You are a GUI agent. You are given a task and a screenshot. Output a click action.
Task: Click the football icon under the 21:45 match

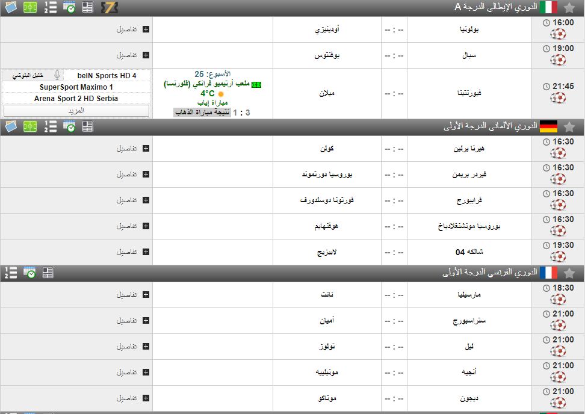point(559,99)
